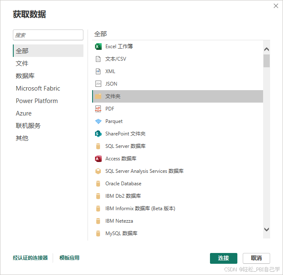
Task: Click the IBM Netezza cylinder icon
Action: pos(98,221)
